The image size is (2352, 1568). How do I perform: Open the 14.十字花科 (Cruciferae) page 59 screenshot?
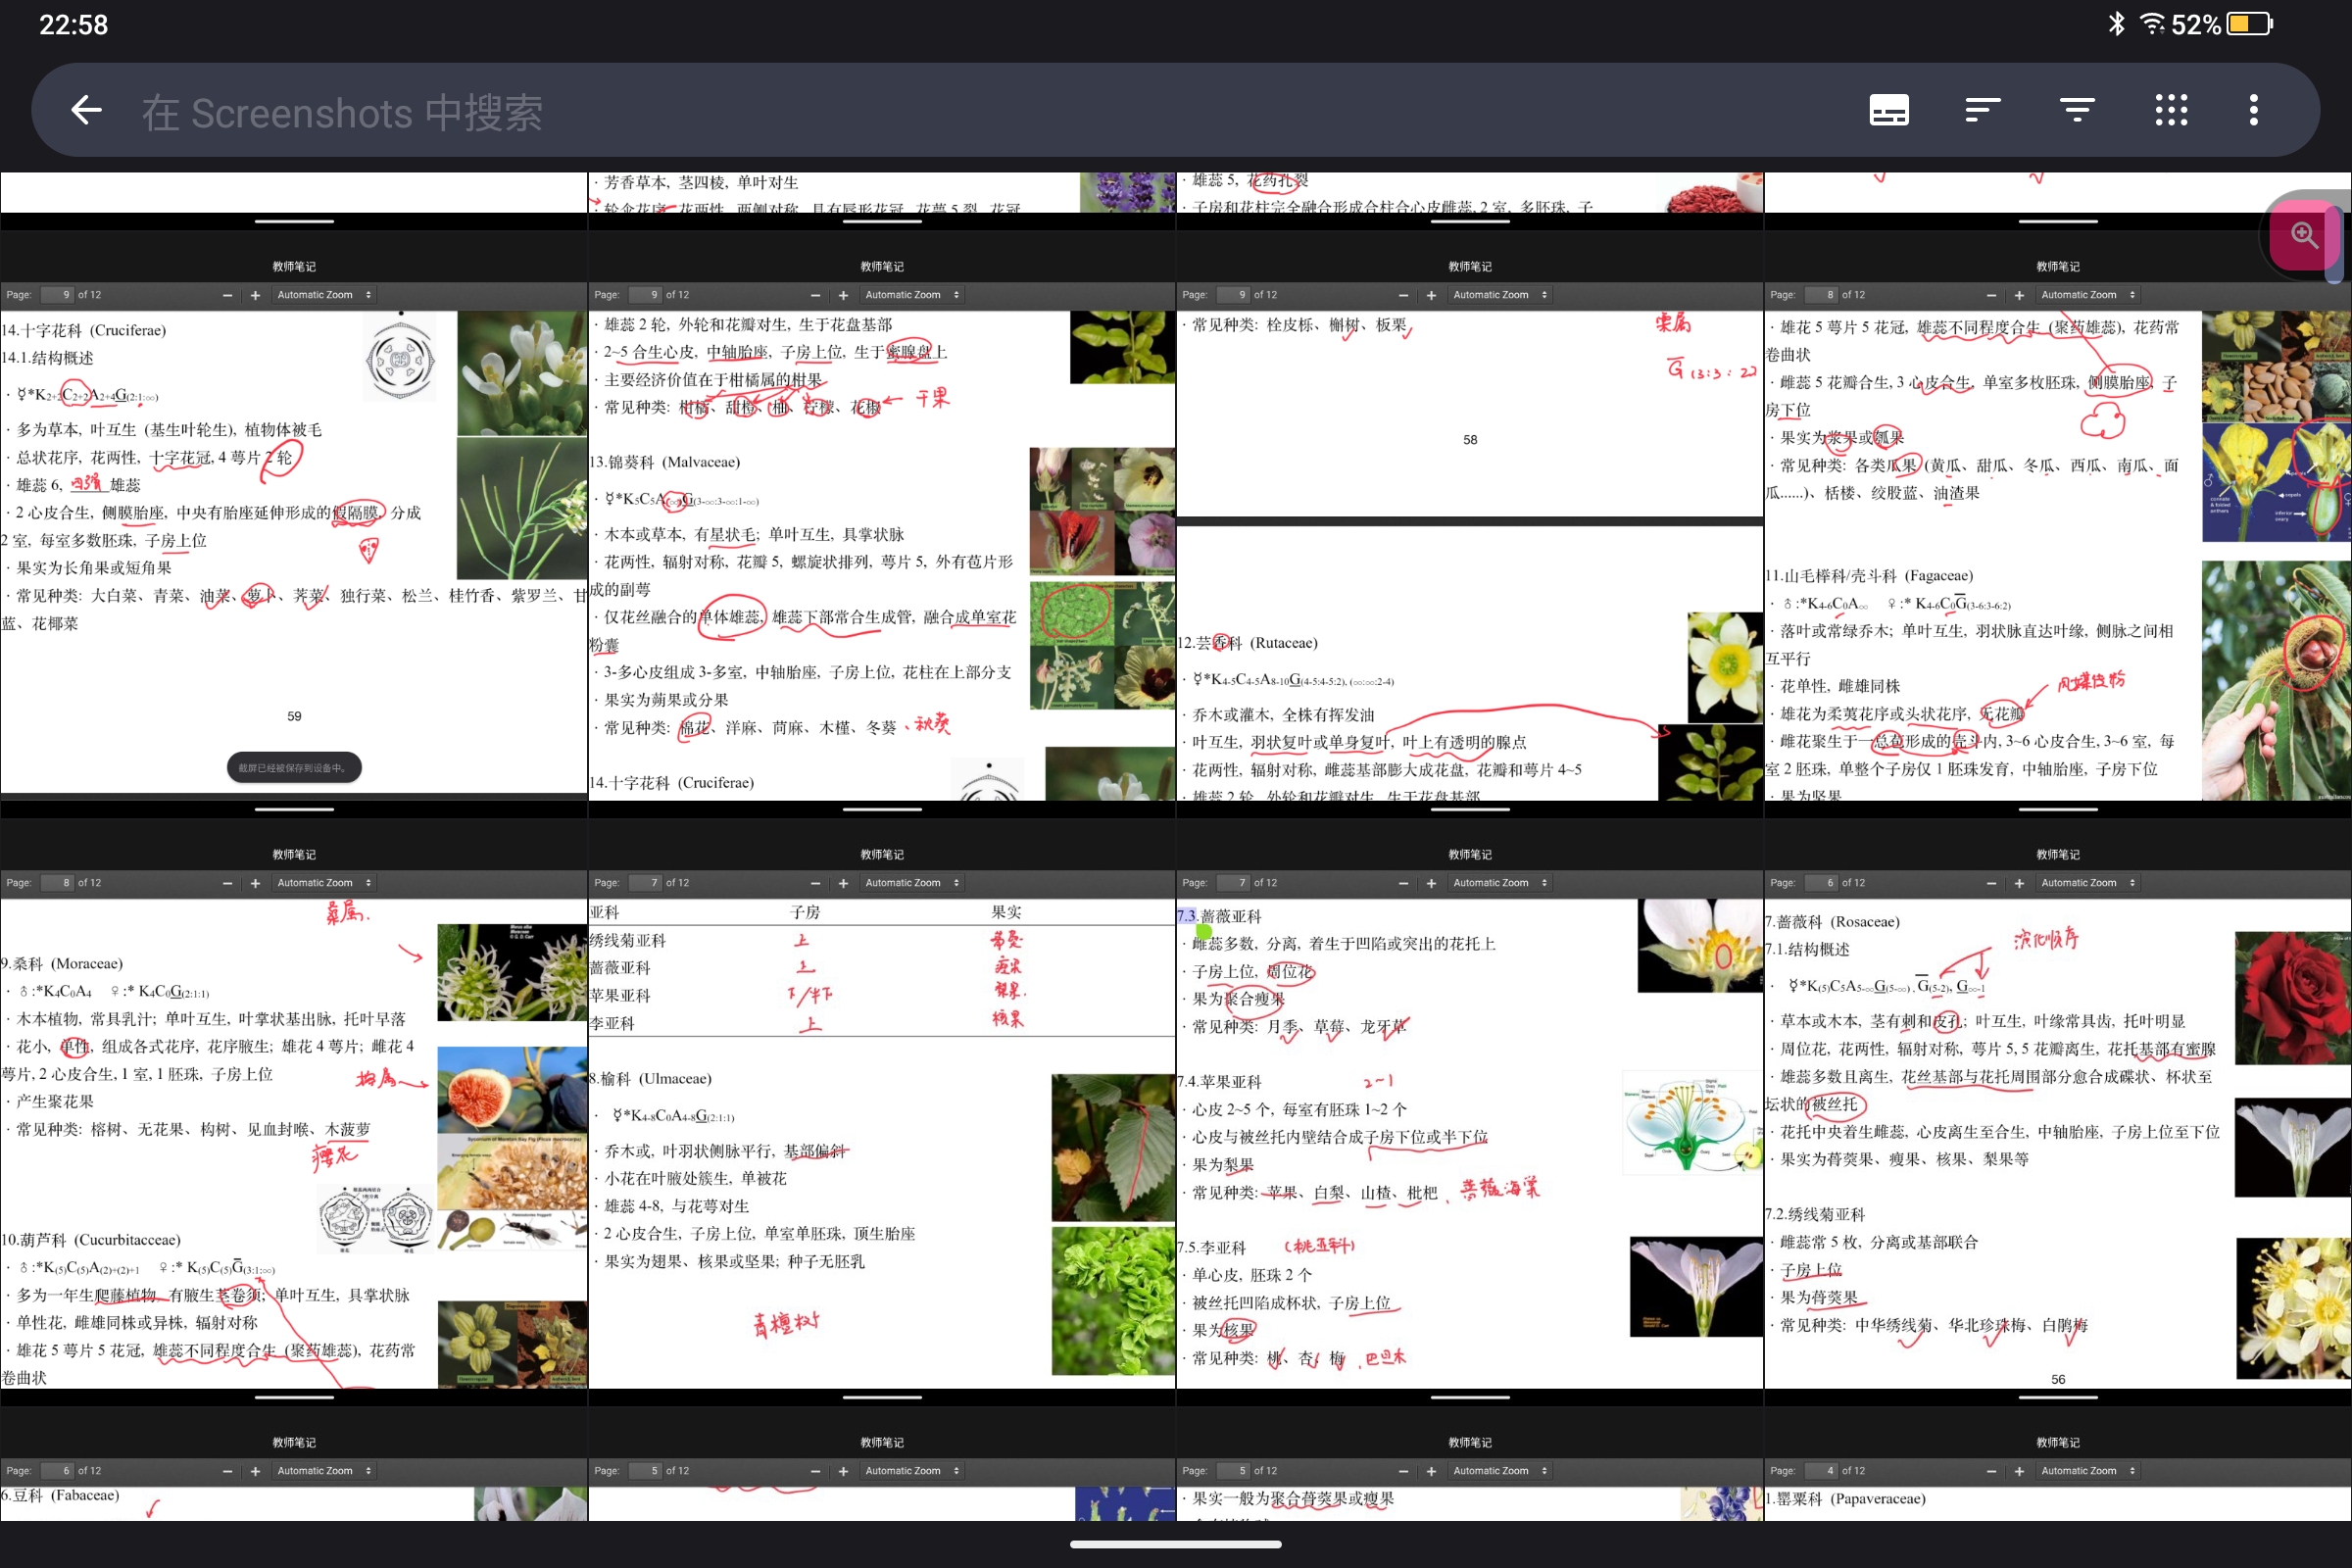click(294, 525)
